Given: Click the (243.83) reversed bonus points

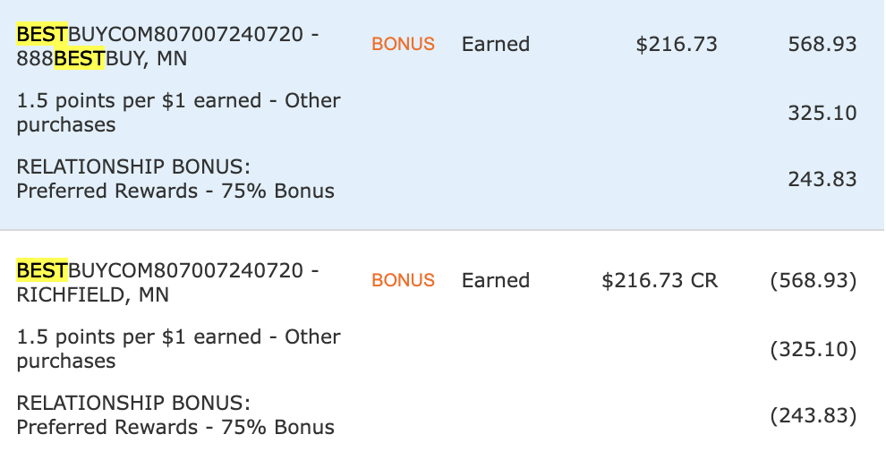Looking at the screenshot, I should point(814,415).
